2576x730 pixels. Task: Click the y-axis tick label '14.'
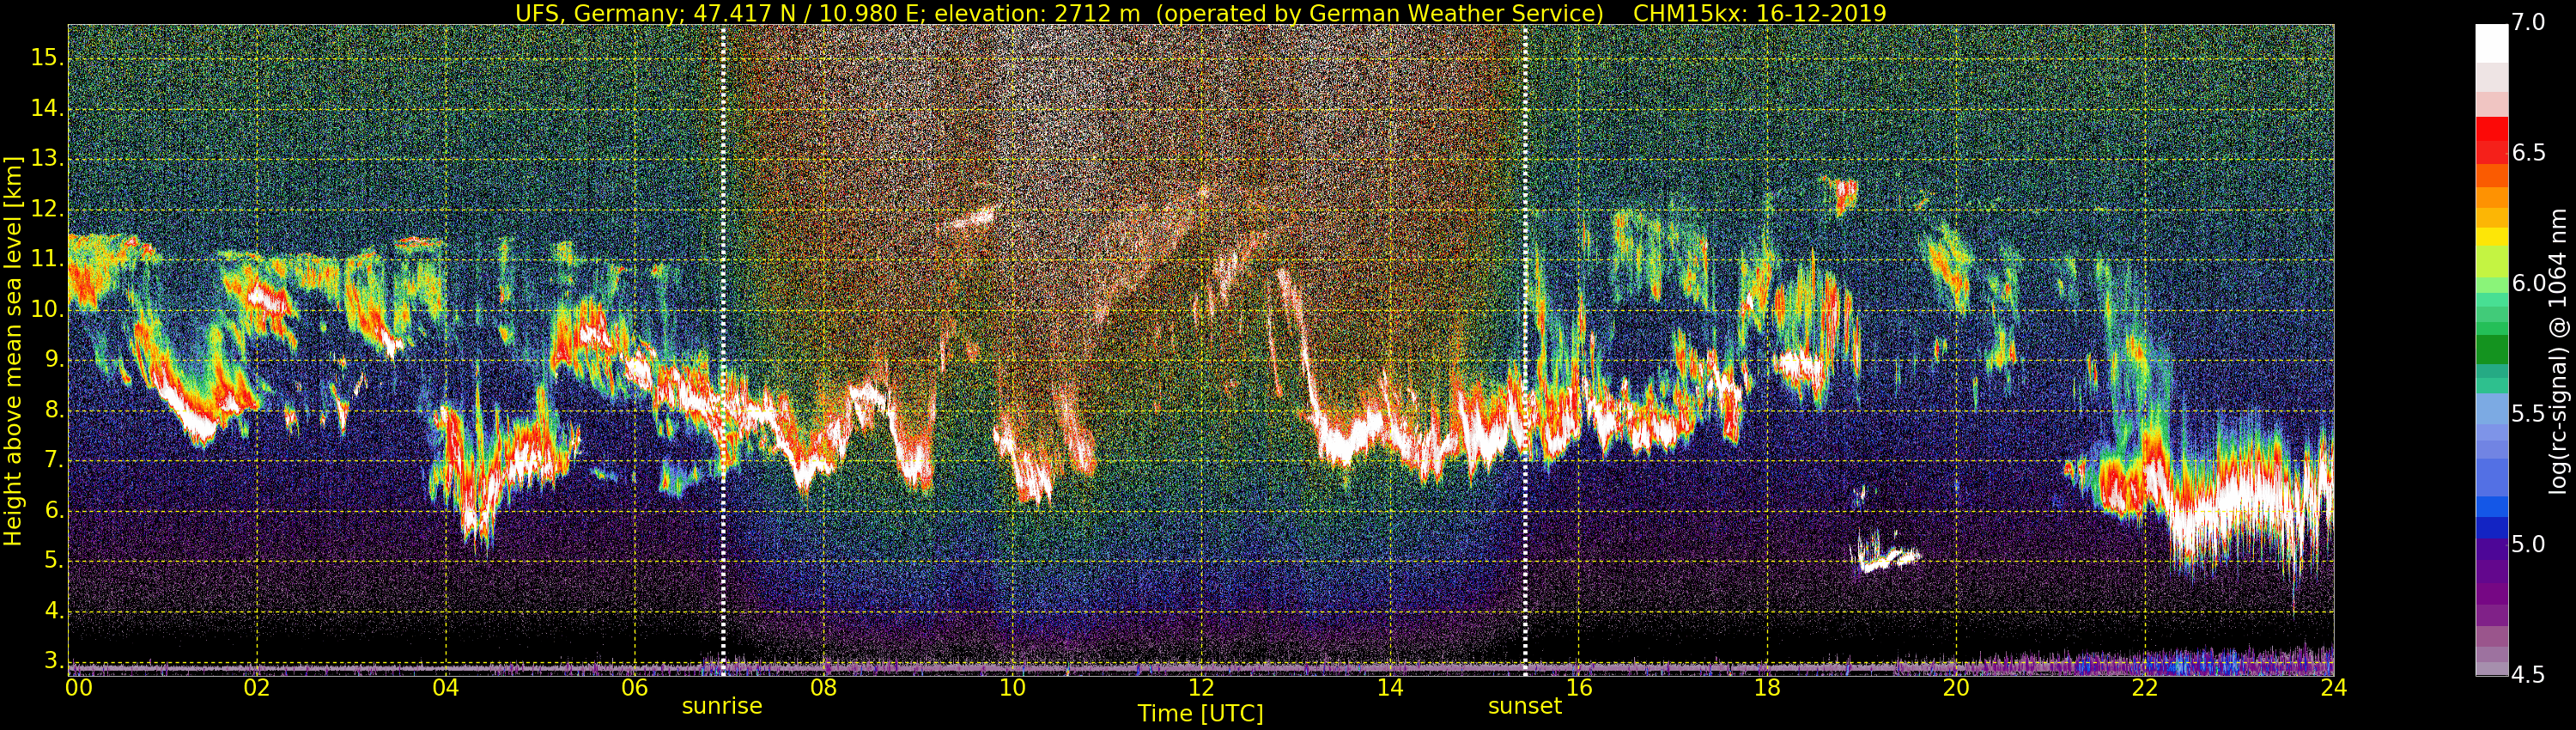(x=47, y=108)
